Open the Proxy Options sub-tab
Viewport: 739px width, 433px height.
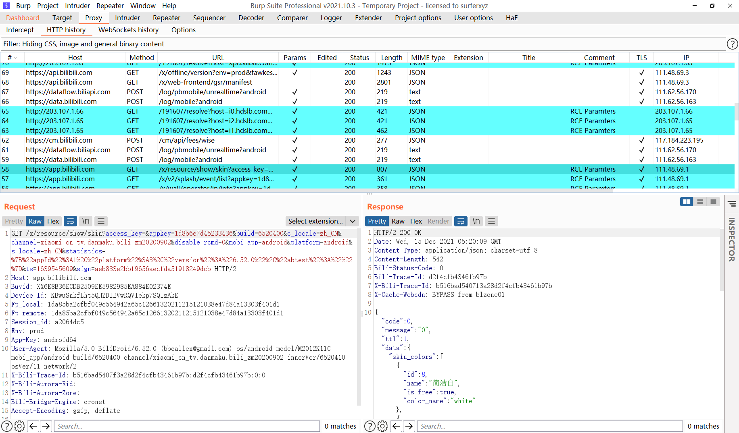[184, 30]
